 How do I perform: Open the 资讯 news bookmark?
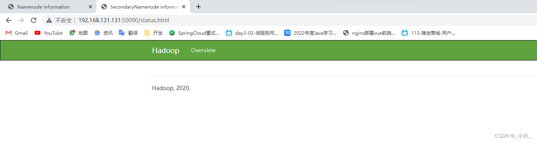coord(103,33)
